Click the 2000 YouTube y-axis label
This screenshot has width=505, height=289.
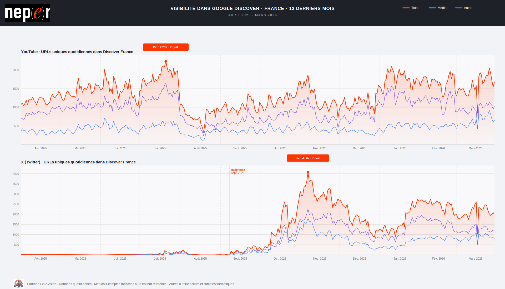pos(16,70)
